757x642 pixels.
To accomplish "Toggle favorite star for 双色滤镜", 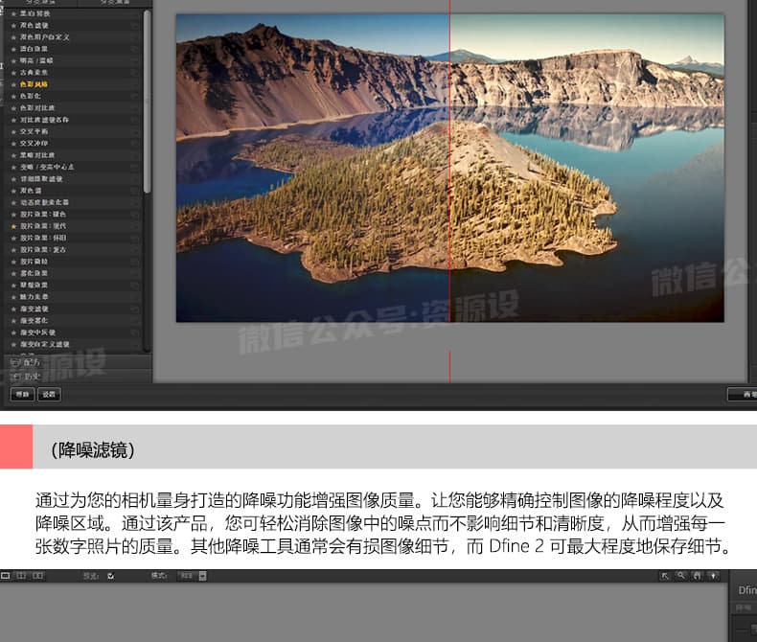I will (x=13, y=25).
